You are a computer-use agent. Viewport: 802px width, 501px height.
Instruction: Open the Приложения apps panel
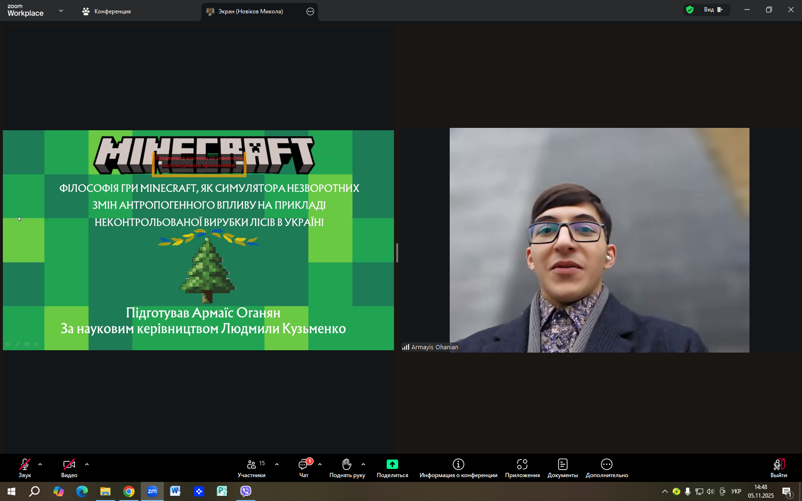point(522,468)
